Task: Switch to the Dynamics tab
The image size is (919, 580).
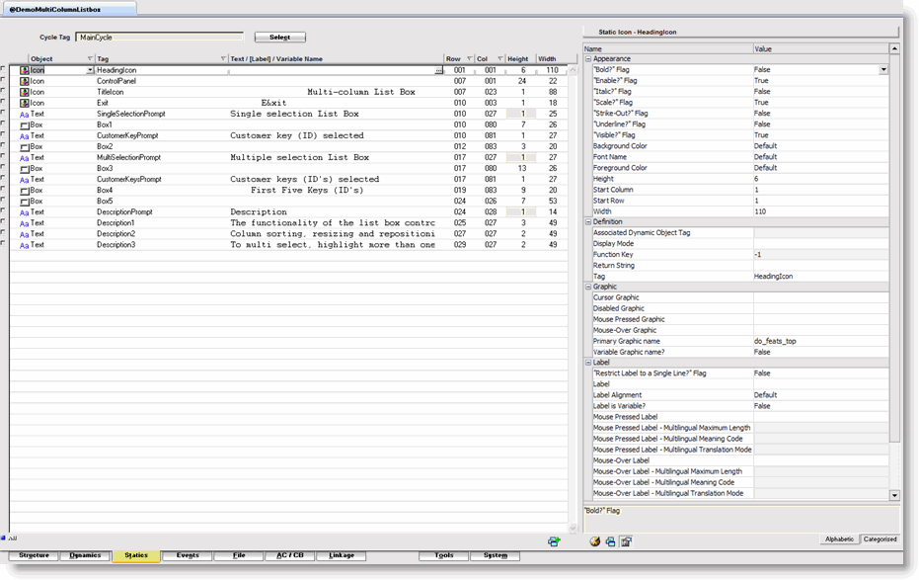Action: point(85,555)
